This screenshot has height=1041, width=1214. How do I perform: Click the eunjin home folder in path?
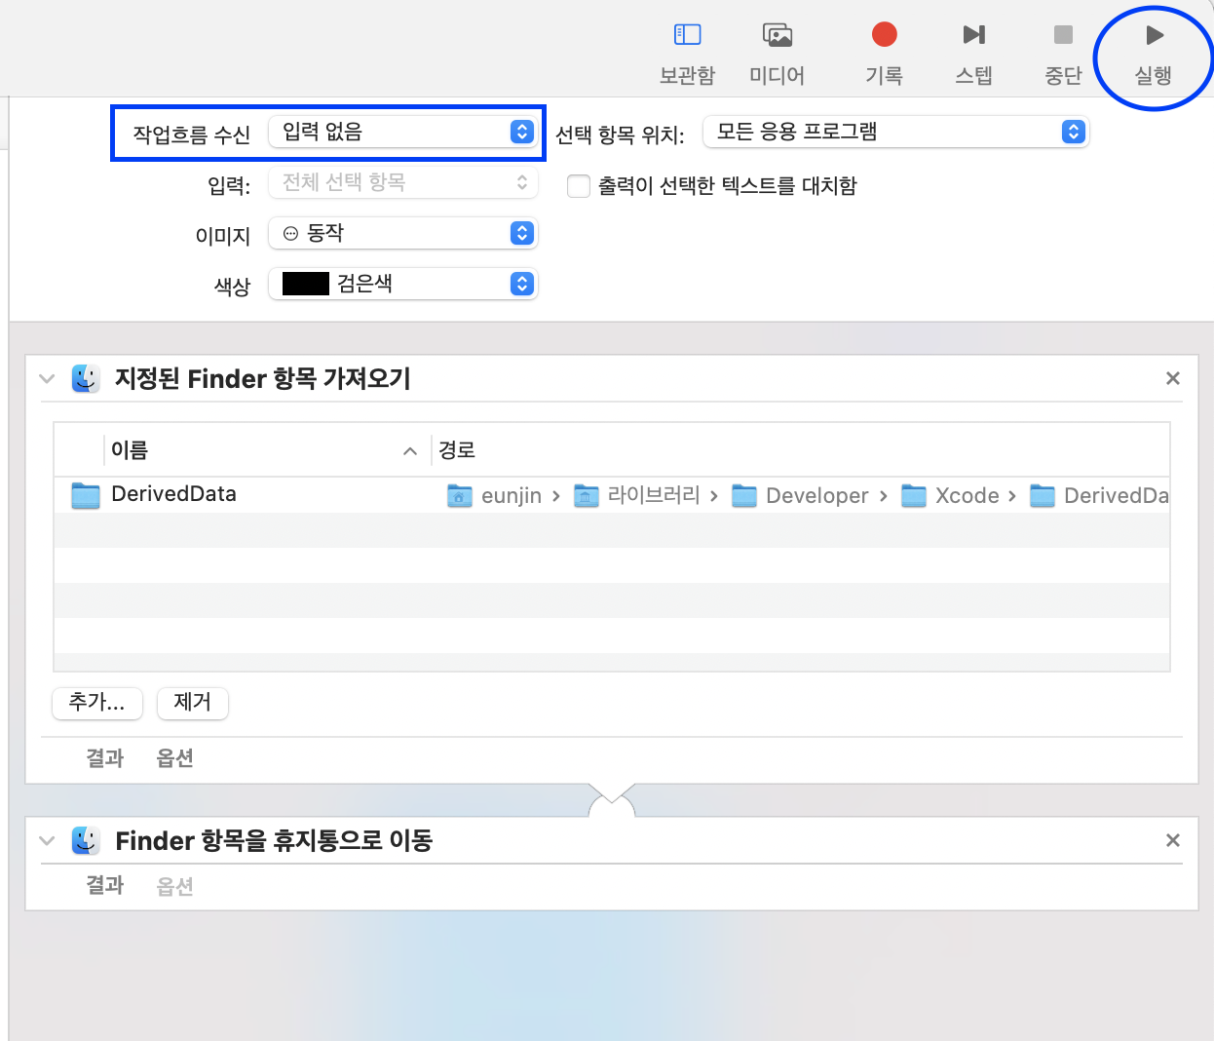click(x=496, y=495)
